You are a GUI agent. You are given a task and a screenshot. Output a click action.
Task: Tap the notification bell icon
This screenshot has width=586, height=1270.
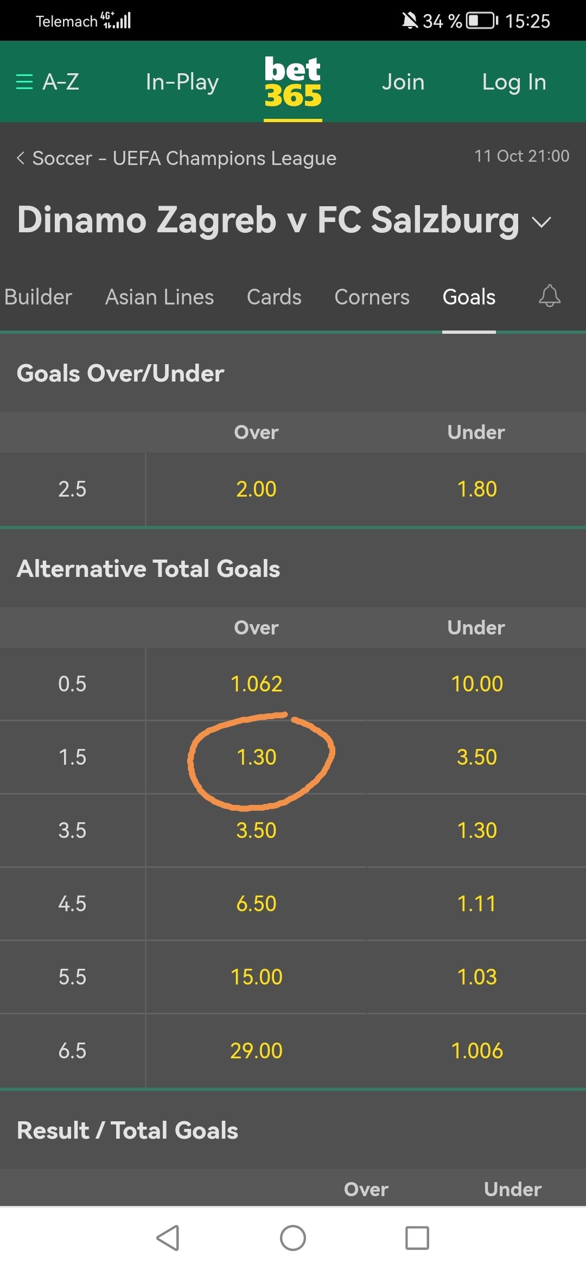(x=549, y=296)
